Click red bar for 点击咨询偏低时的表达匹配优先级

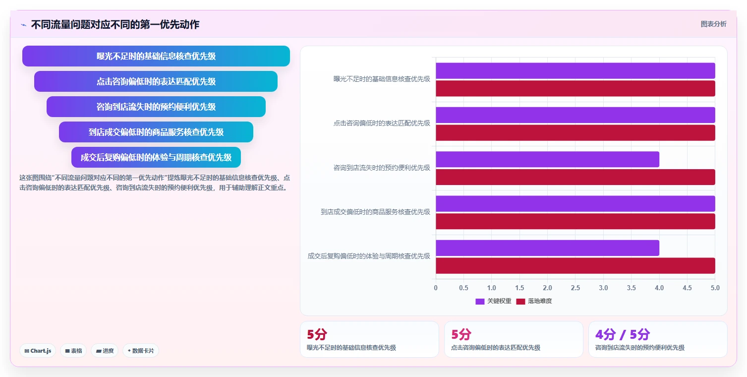tap(575, 133)
